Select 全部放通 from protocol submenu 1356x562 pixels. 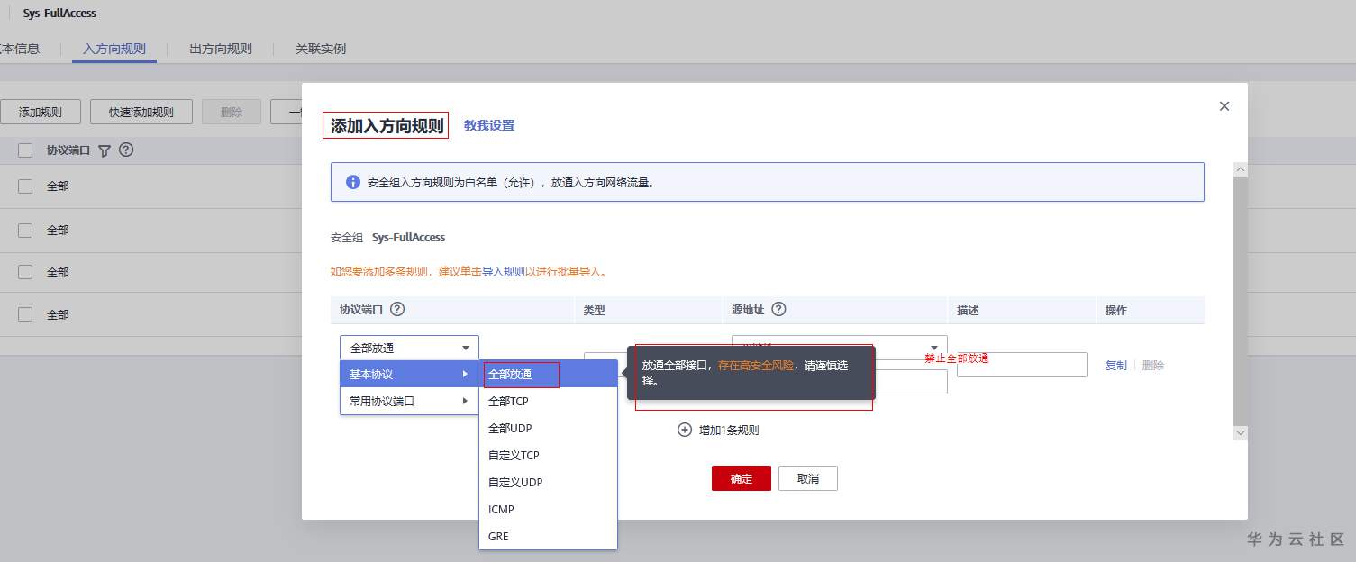[x=548, y=374]
